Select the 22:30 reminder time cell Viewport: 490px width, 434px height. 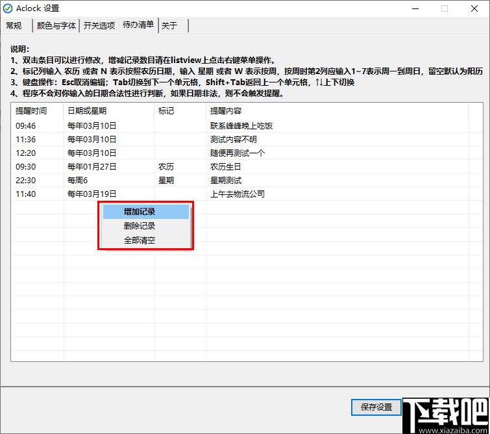click(x=25, y=180)
